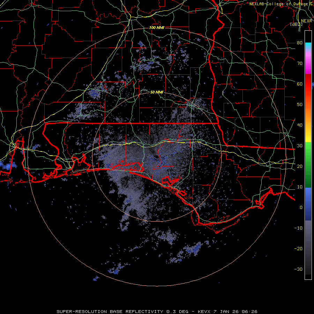Click the -20 value on the dBZ scale
314x314 pixels.
pyautogui.click(x=298, y=248)
